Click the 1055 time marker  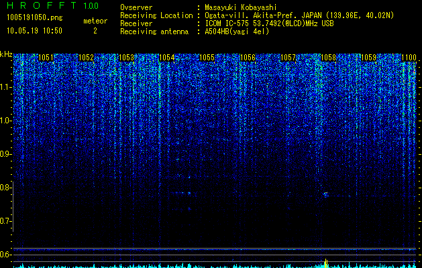point(207,58)
